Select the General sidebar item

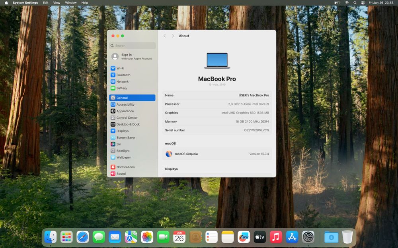click(132, 98)
